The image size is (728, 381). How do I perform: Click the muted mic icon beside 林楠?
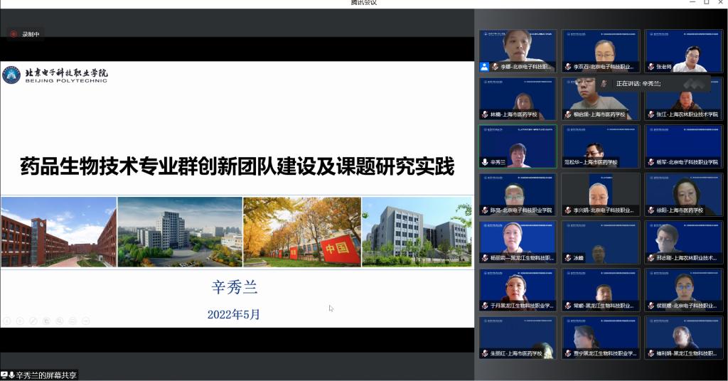pos(485,114)
